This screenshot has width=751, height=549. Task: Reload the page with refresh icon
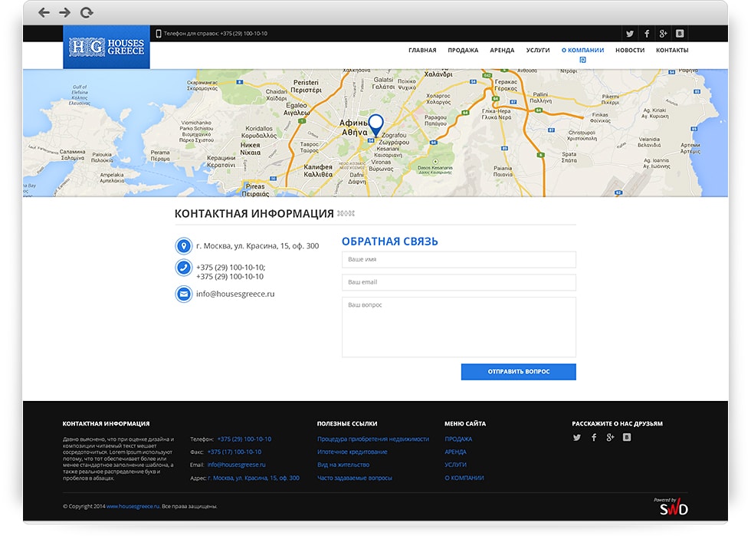87,12
